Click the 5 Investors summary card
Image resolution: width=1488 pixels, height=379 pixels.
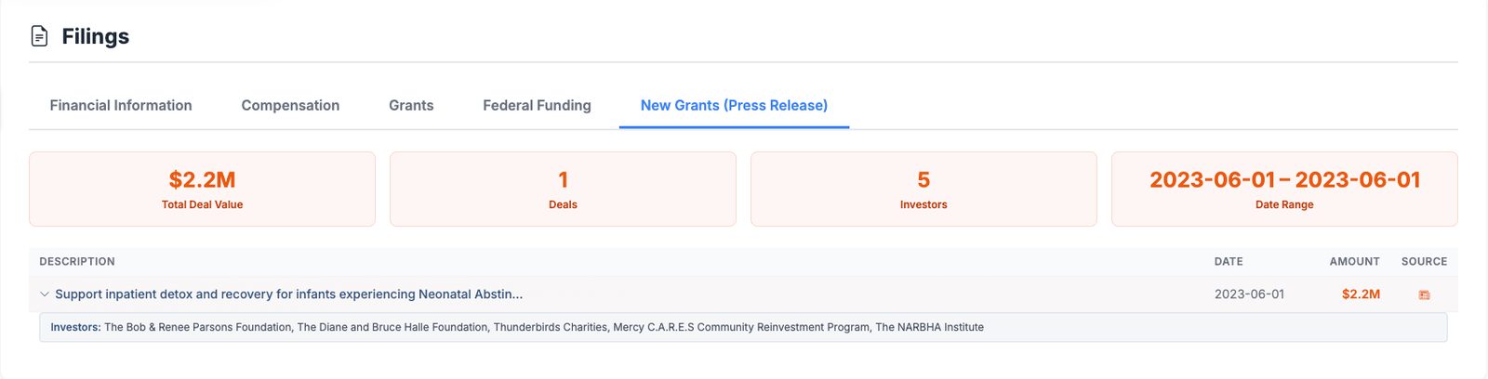click(923, 189)
